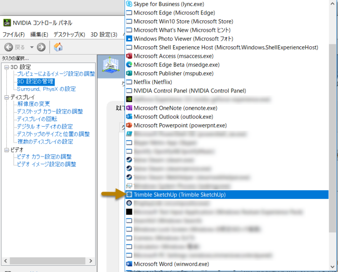Click program list scroll up arrow
This screenshot has height=272, width=338.
point(332,4)
